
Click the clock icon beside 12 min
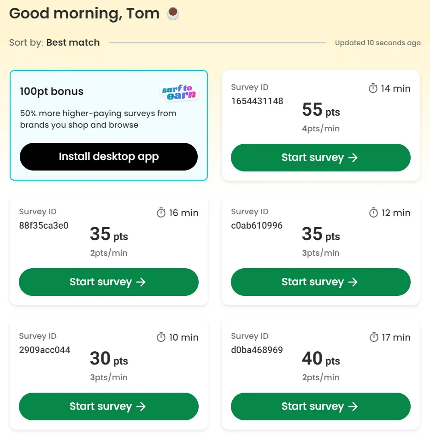[x=373, y=213]
